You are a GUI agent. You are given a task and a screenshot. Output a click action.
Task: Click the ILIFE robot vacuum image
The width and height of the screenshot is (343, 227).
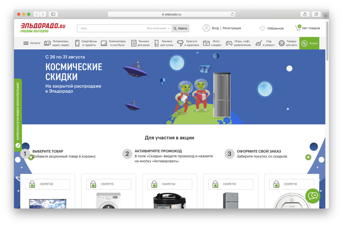[x=292, y=201]
